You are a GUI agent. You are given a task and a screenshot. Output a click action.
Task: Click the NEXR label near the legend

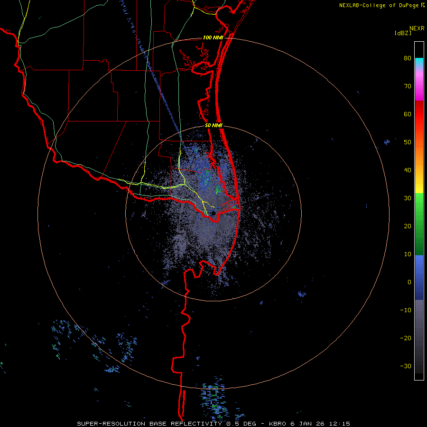click(417, 28)
